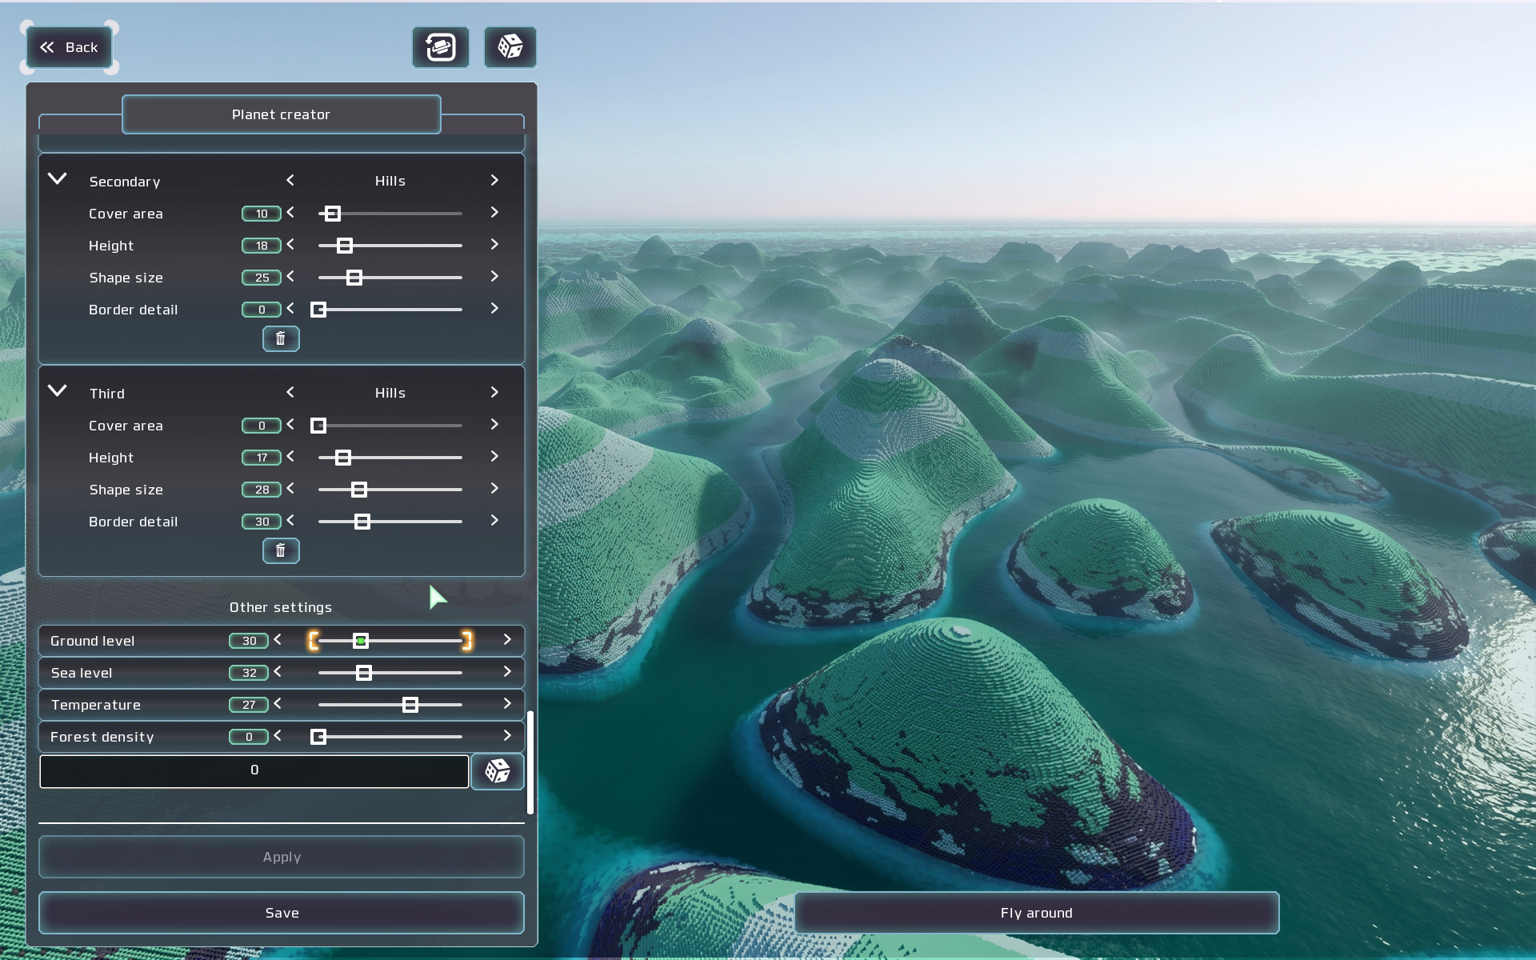Increase Forest density value
The height and width of the screenshot is (960, 1536).
click(507, 736)
